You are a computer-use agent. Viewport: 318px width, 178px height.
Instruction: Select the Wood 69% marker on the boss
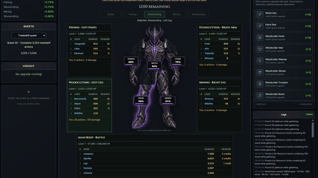pos(141,100)
